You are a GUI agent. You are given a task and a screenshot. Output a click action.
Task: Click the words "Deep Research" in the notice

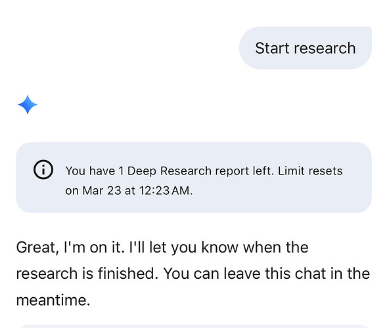tap(170, 171)
